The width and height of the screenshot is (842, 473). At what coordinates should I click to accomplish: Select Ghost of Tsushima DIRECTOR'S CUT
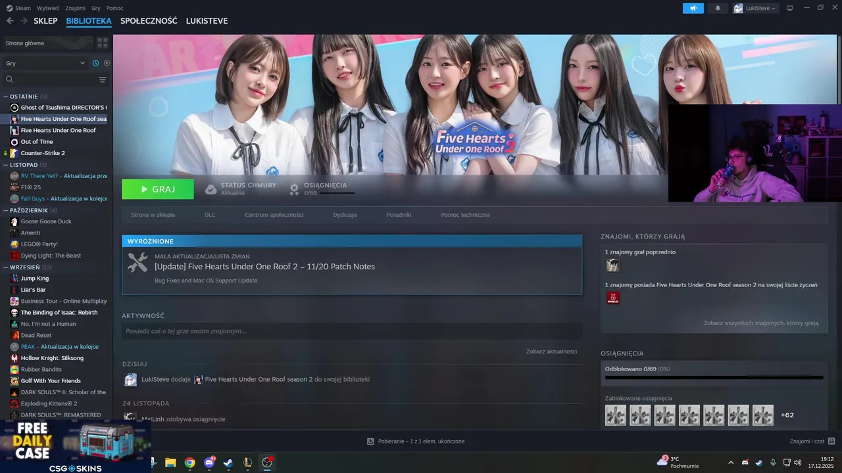[x=58, y=108]
